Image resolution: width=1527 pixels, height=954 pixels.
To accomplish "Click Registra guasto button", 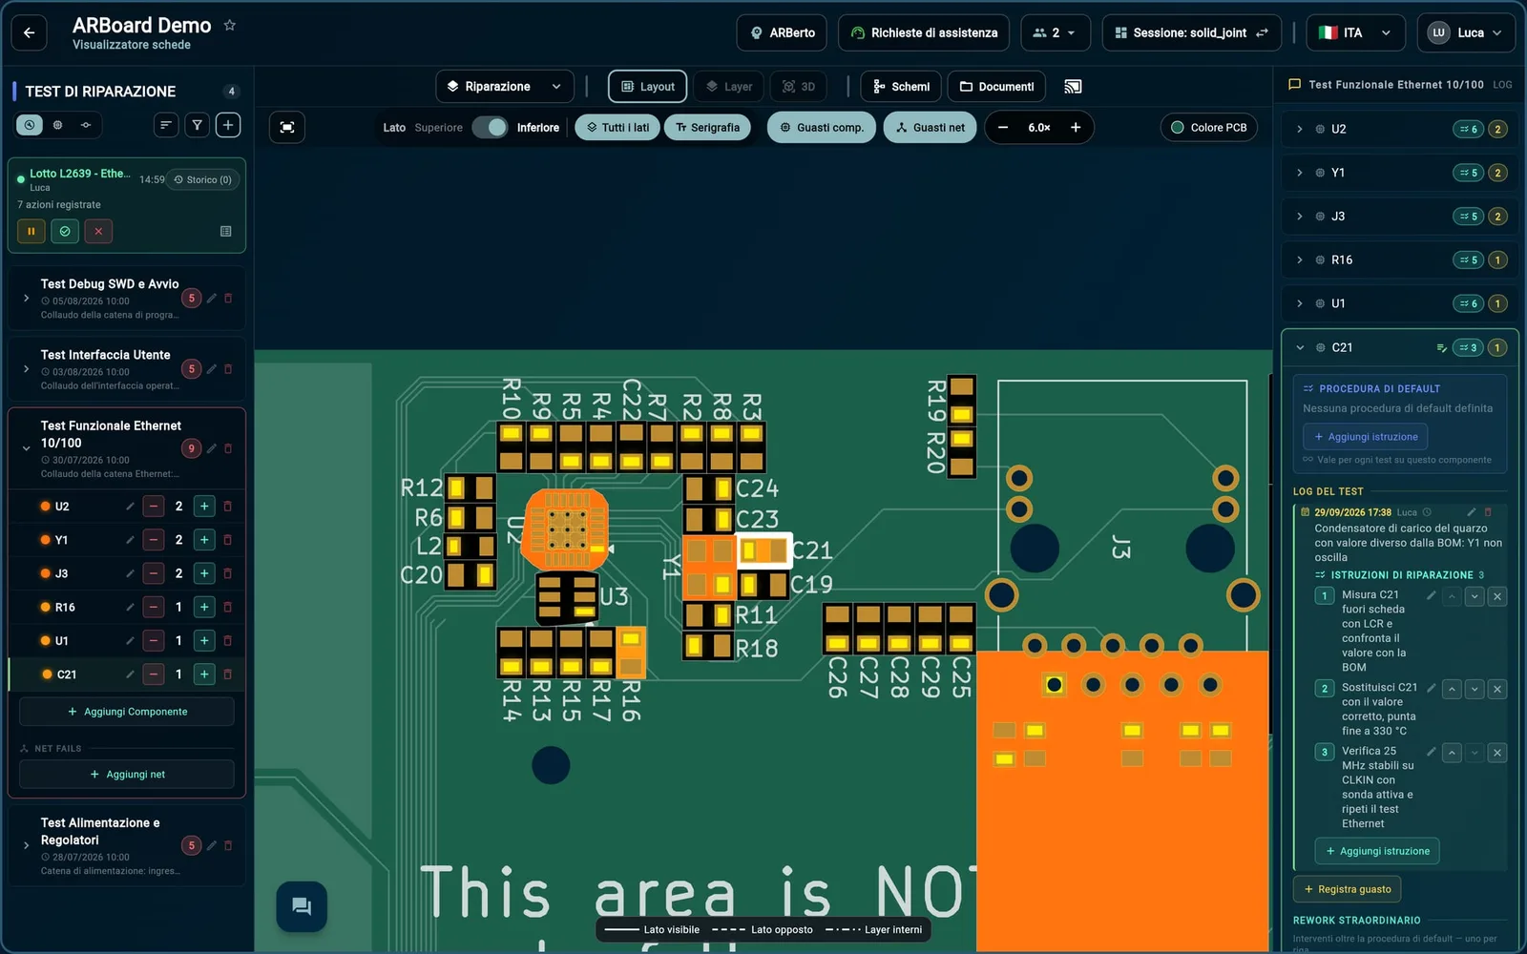I will point(1347,889).
